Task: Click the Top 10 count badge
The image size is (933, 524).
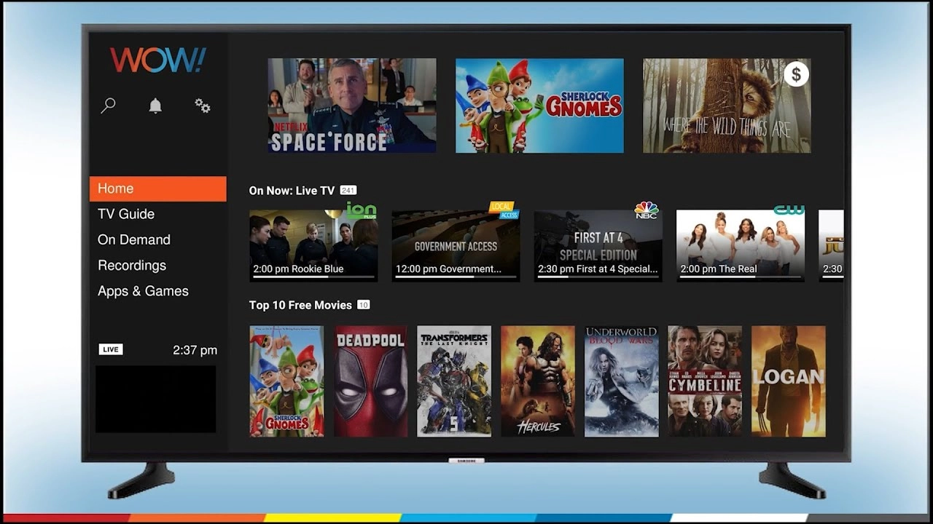Action: 363,305
